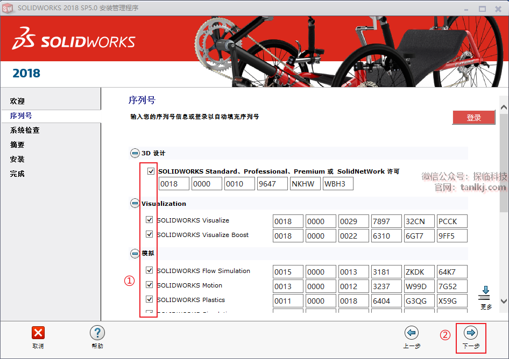Click Flow Simulation serial field ZKDK
Screen dimensions: 509x359
419,272
